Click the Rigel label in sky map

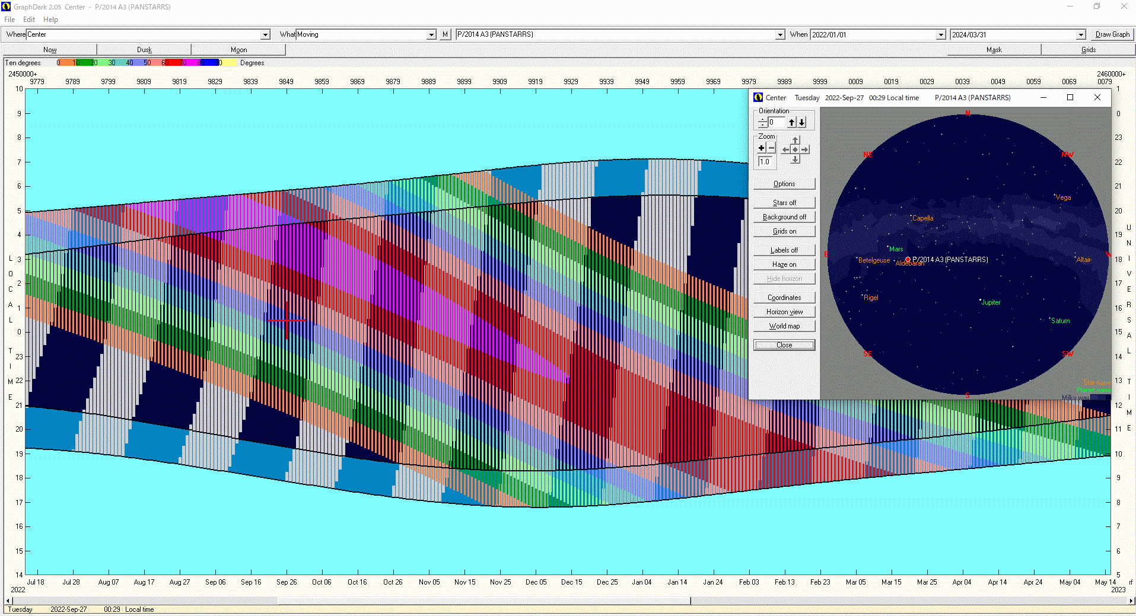(871, 298)
